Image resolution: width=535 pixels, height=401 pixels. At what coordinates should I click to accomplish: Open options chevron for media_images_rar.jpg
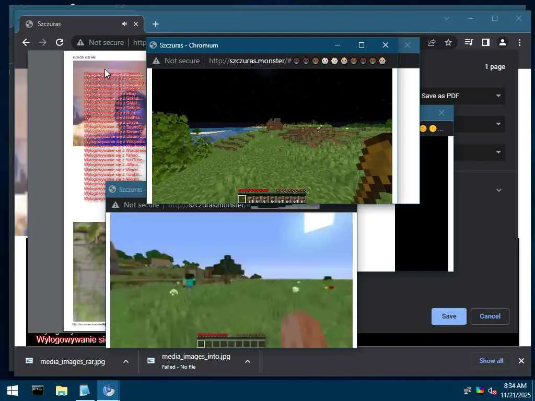click(x=126, y=361)
